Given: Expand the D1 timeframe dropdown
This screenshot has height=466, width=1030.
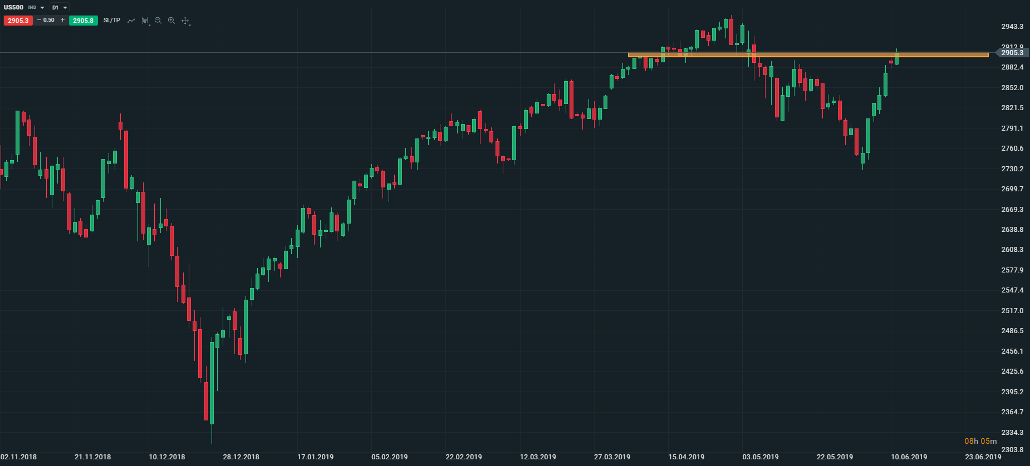Looking at the screenshot, I should pos(65,8).
